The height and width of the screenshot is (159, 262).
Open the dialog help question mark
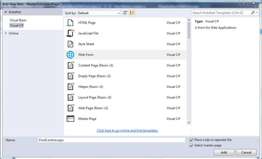(x=243, y=3)
